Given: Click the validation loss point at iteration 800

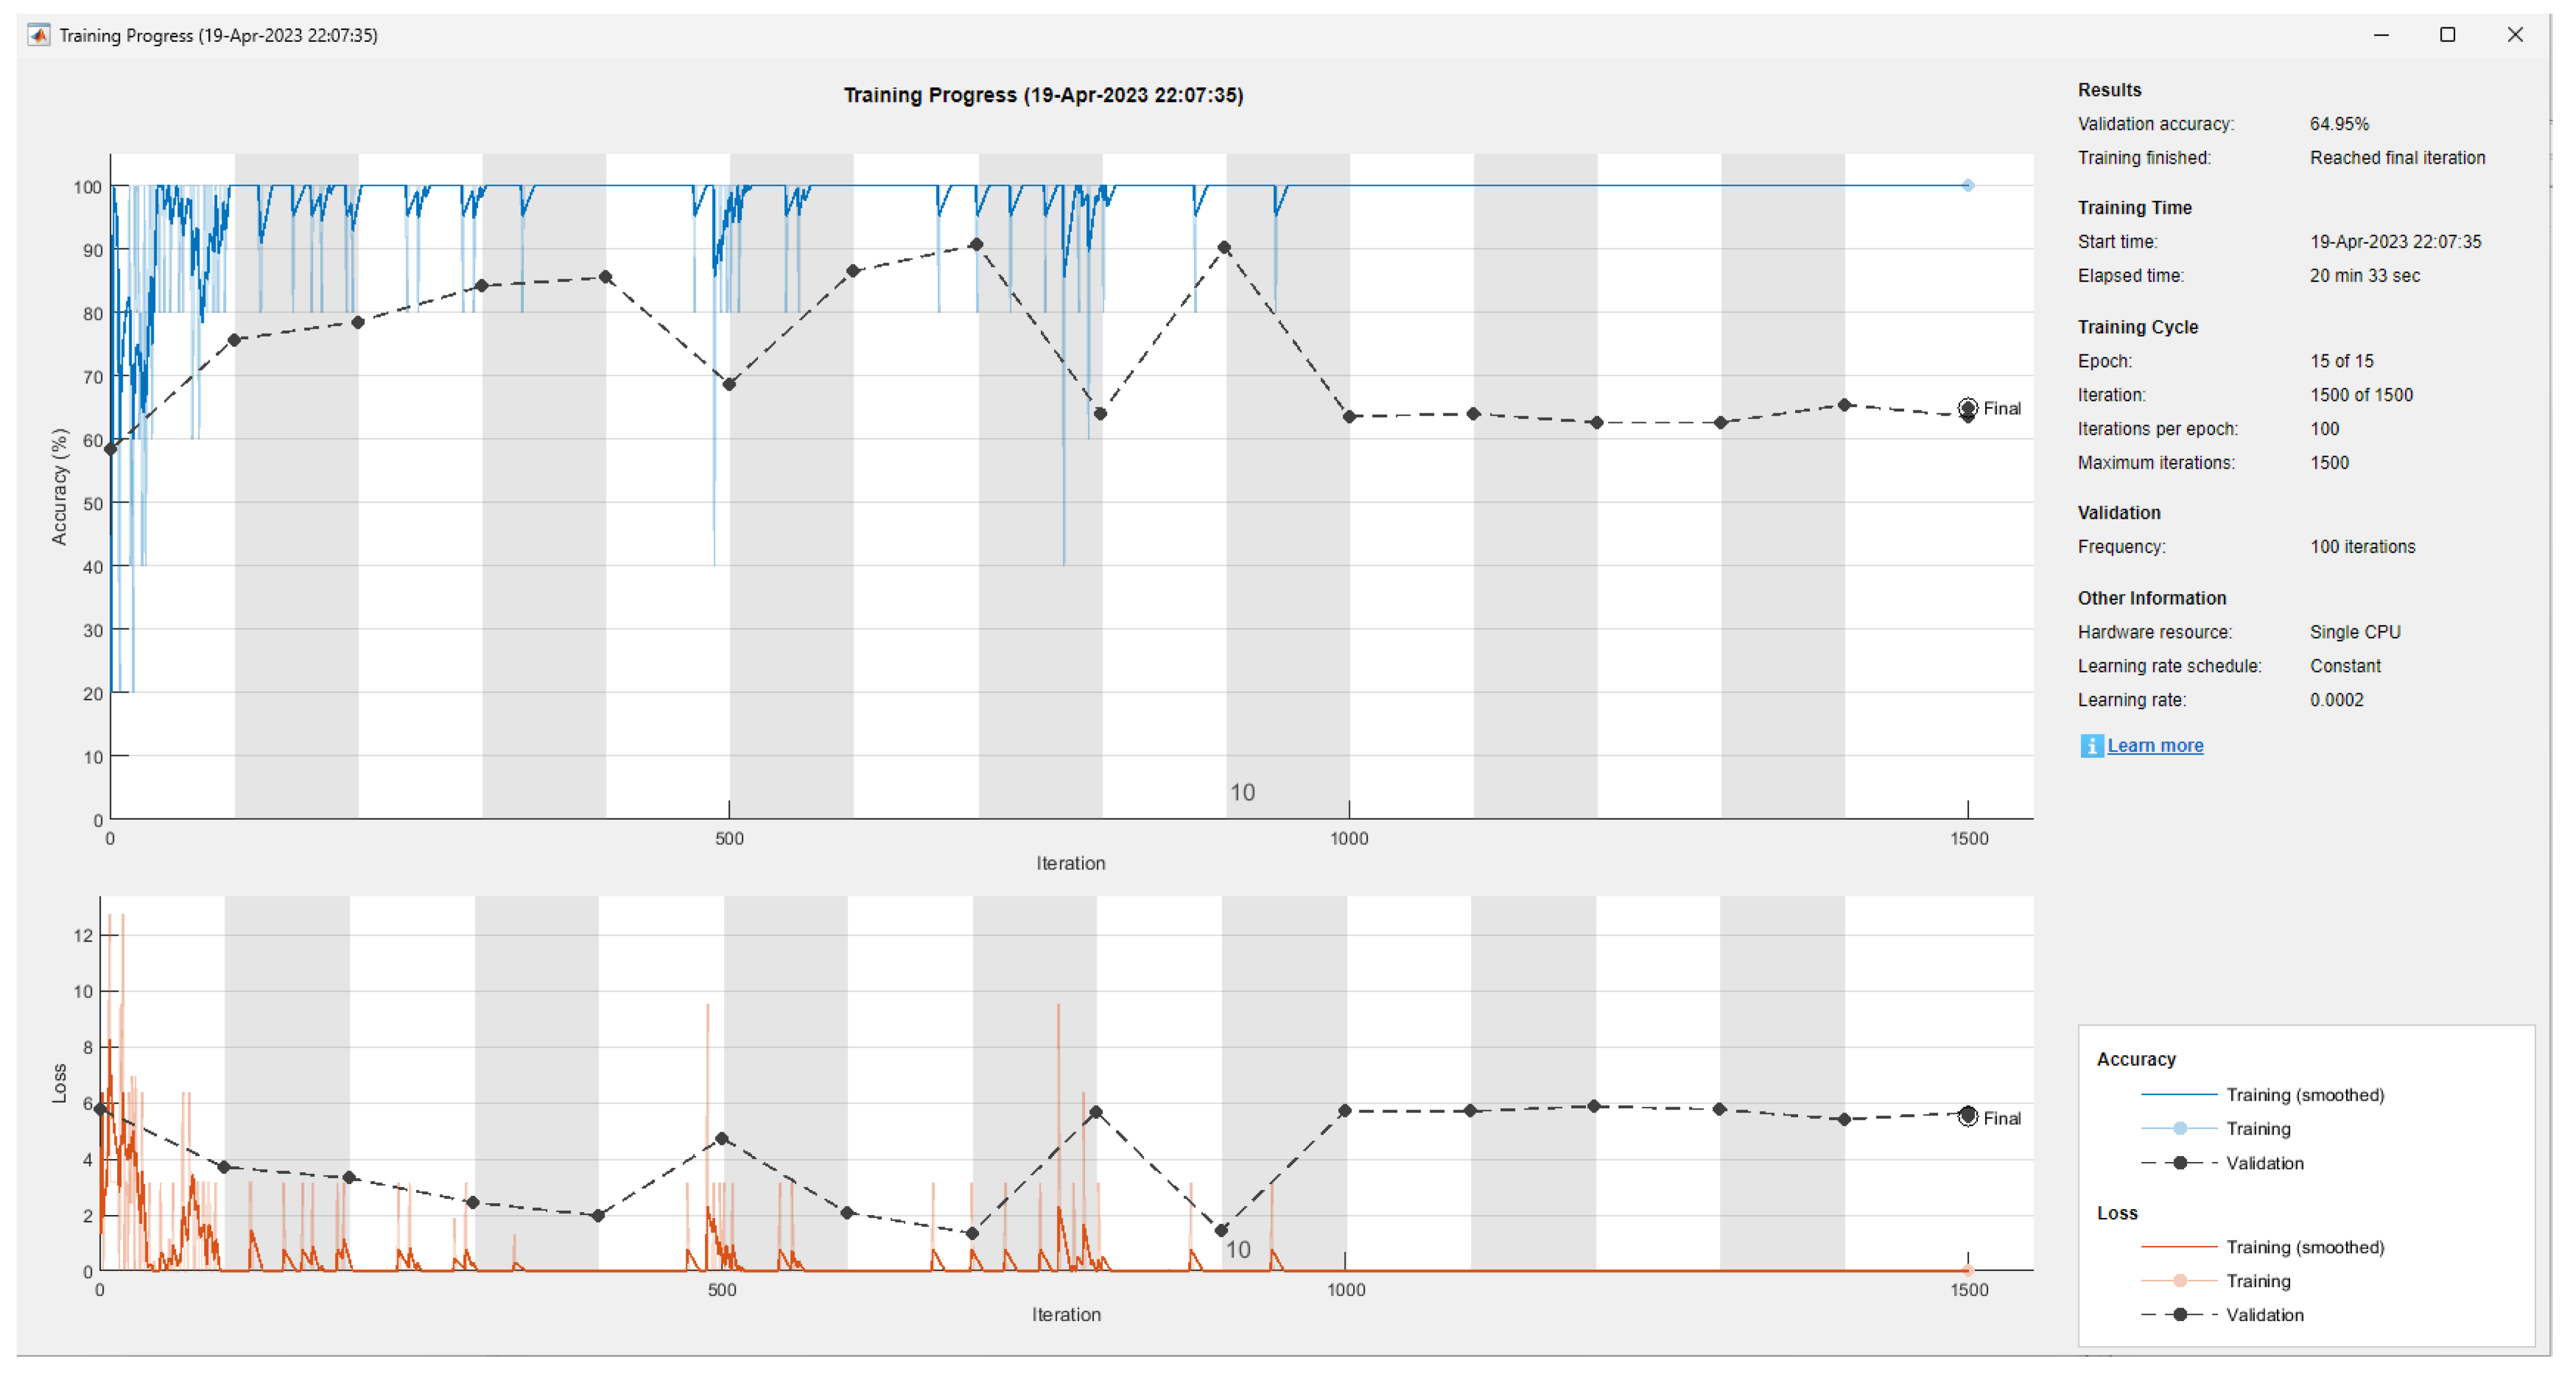Looking at the screenshot, I should click(x=1096, y=1113).
